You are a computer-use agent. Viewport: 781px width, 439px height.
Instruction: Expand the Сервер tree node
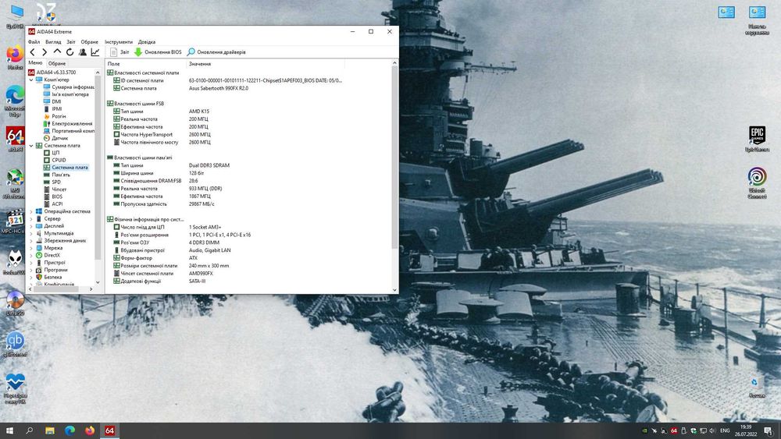point(31,219)
